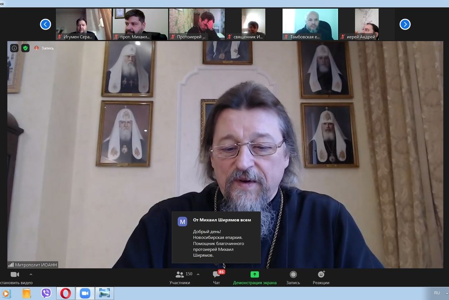The width and height of the screenshot is (449, 300).
Task: Click the RU language indicator in tray
Action: pos(437,293)
